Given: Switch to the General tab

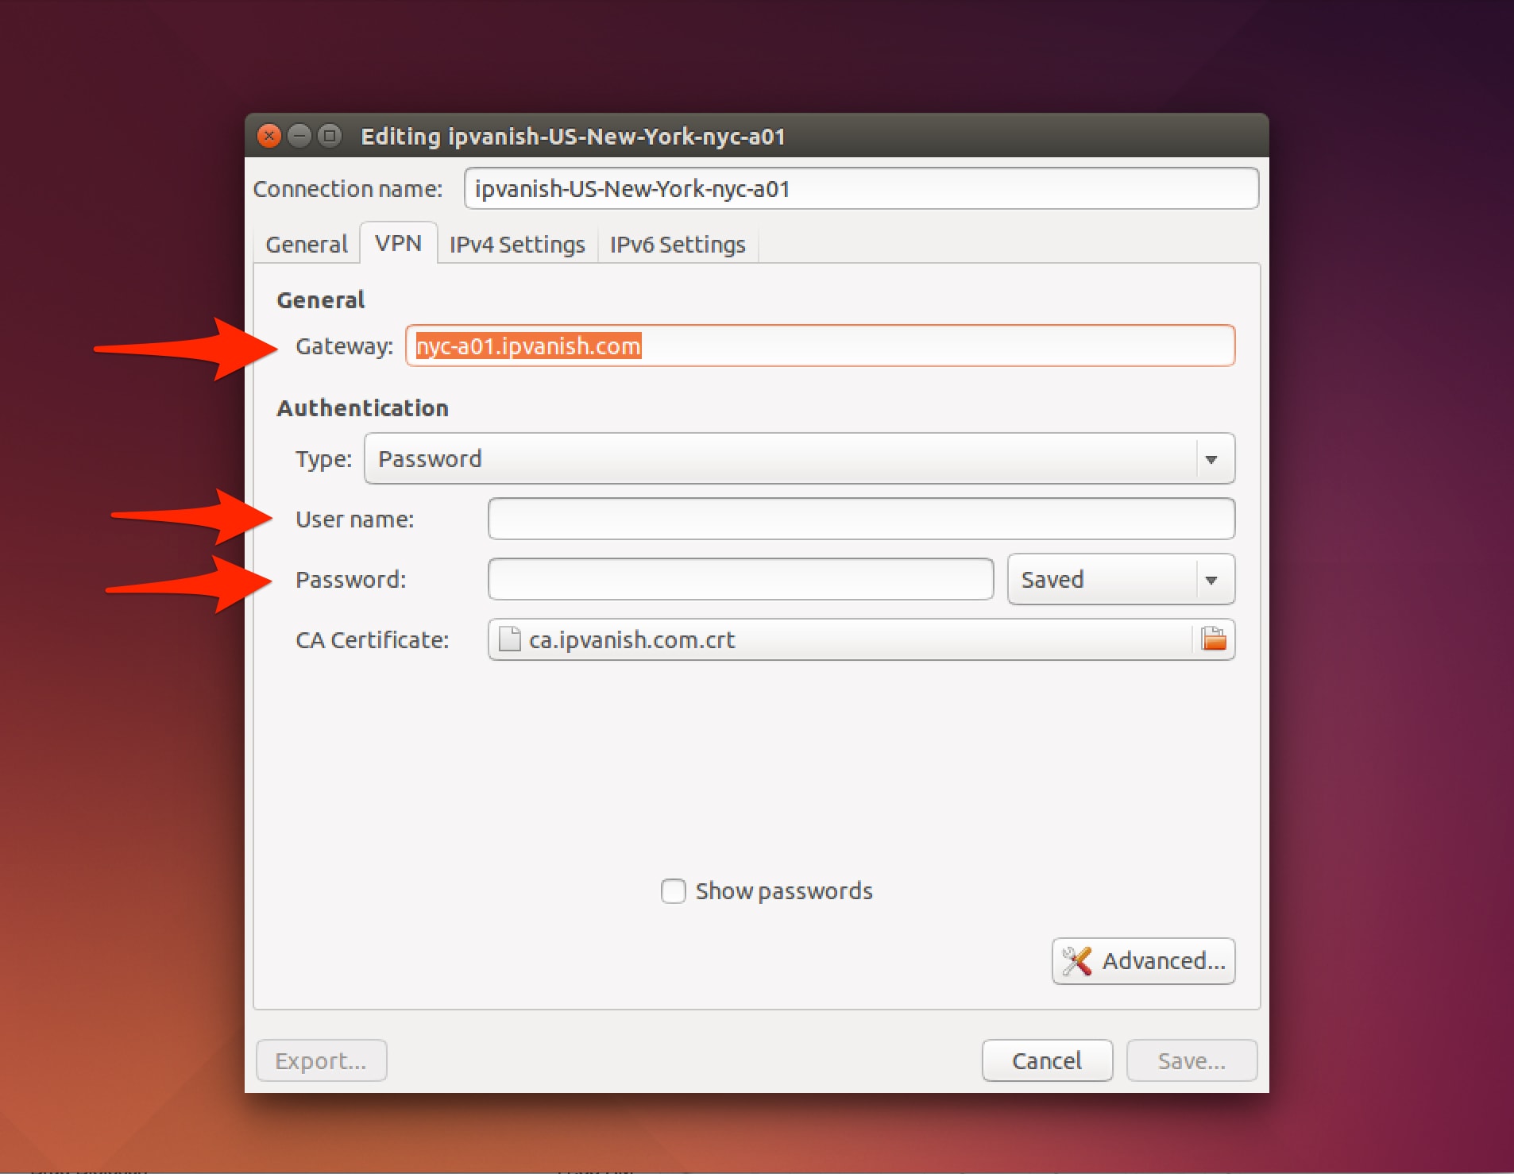Looking at the screenshot, I should [307, 245].
